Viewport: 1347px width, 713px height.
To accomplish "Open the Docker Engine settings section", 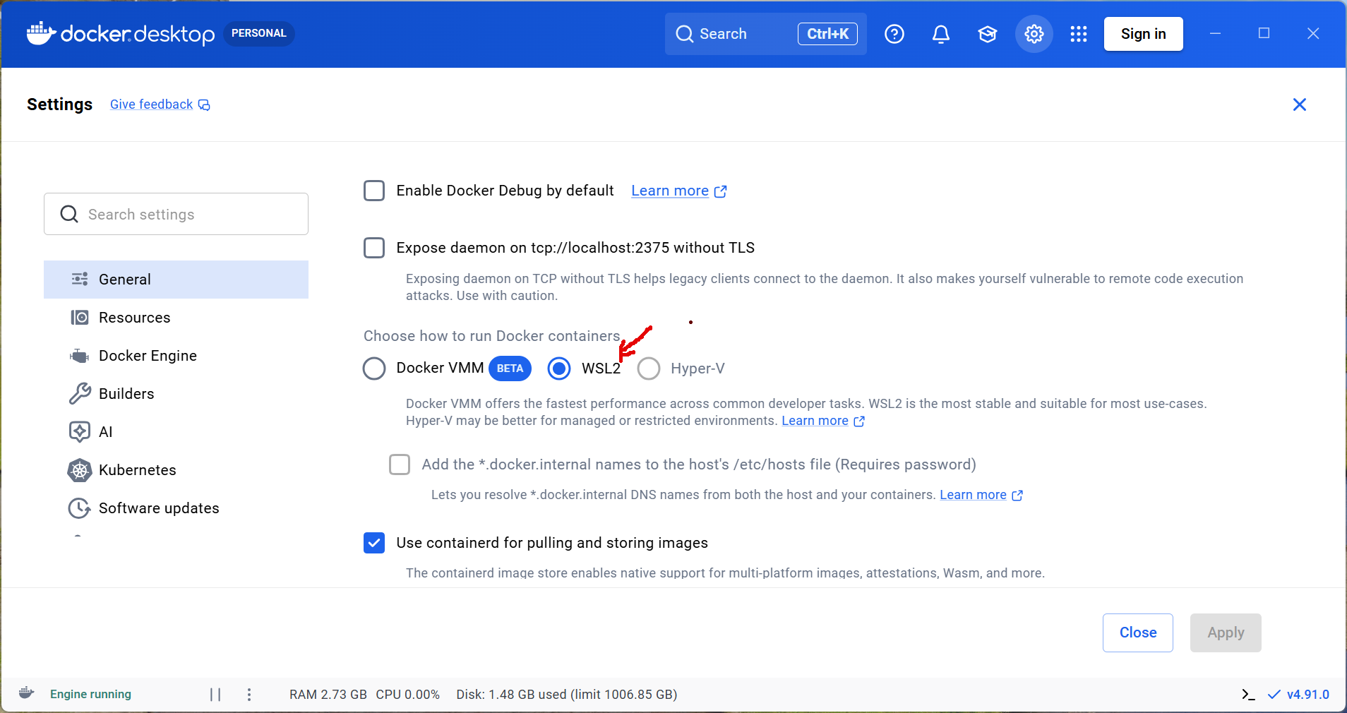I will click(x=176, y=356).
